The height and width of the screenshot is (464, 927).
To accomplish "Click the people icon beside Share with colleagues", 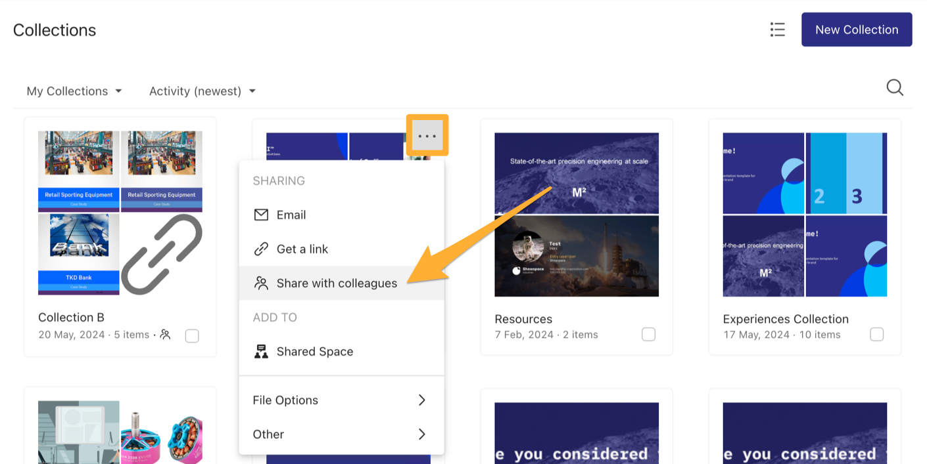I will tap(261, 283).
